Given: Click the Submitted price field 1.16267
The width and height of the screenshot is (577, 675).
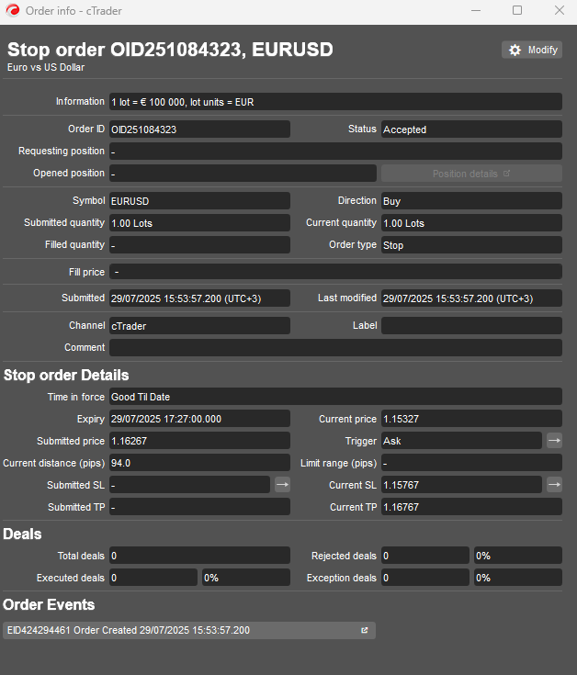Looking at the screenshot, I should click(199, 441).
